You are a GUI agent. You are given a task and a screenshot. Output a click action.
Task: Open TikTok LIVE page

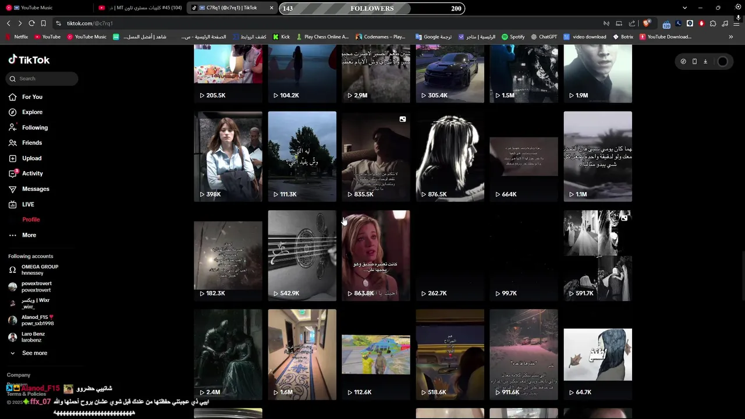[x=28, y=204]
